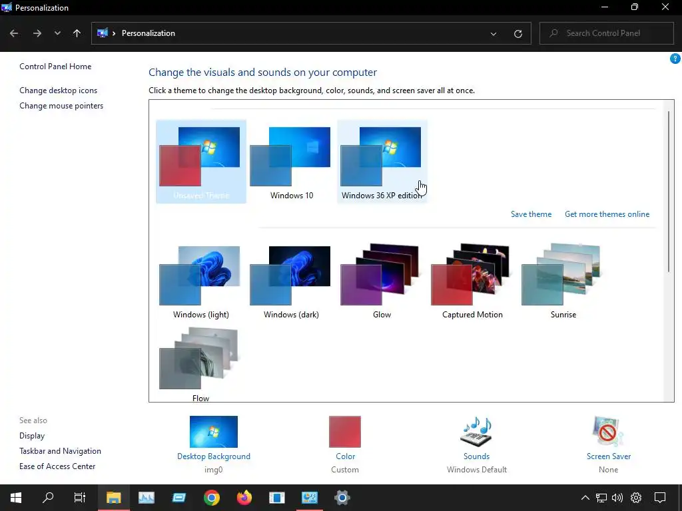The width and height of the screenshot is (682, 511).
Task: Open the monitor graph taskbar app
Action: 146,498
